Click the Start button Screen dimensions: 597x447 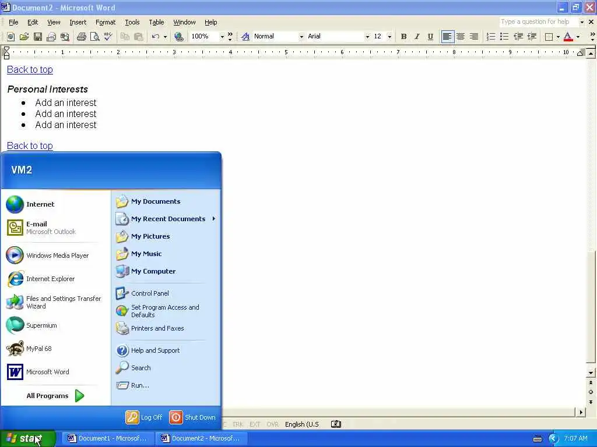tap(28, 438)
